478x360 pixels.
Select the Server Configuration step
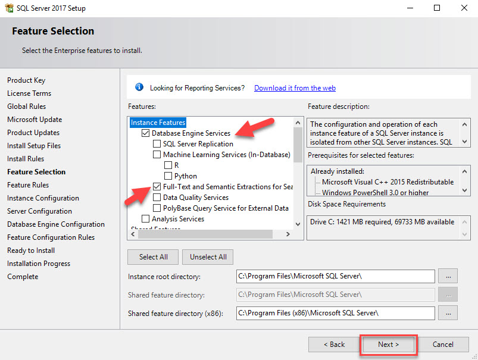40,211
